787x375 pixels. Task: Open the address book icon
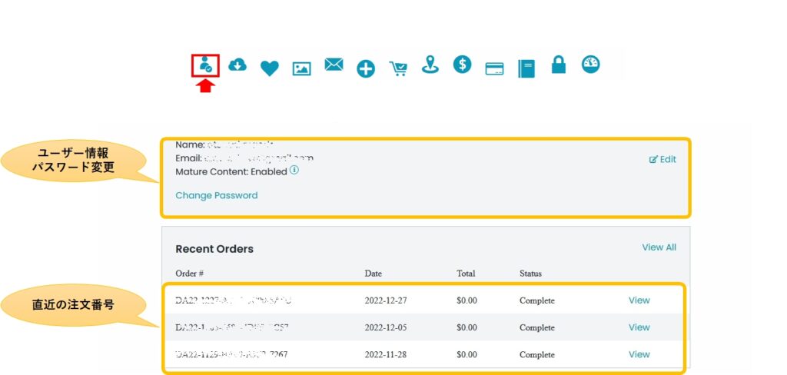coord(526,68)
